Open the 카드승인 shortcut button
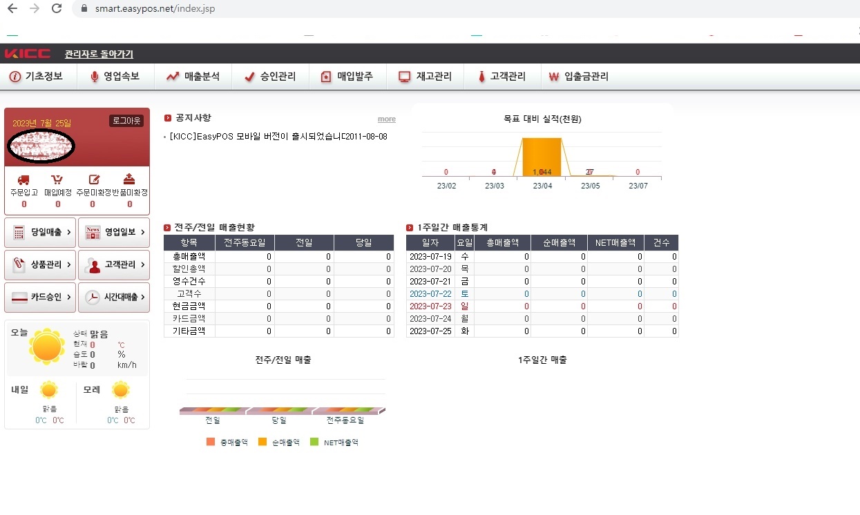 (40, 298)
